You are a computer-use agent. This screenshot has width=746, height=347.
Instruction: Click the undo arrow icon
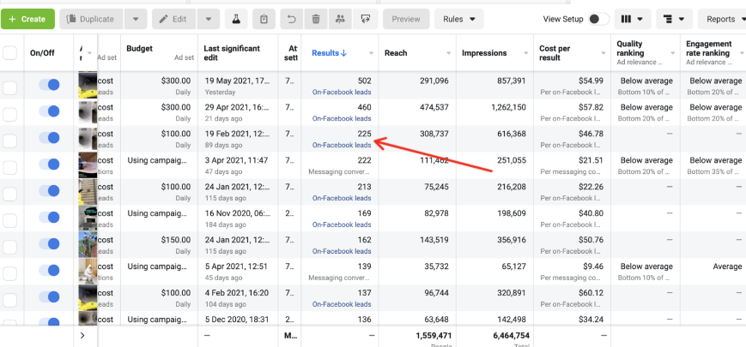[292, 19]
